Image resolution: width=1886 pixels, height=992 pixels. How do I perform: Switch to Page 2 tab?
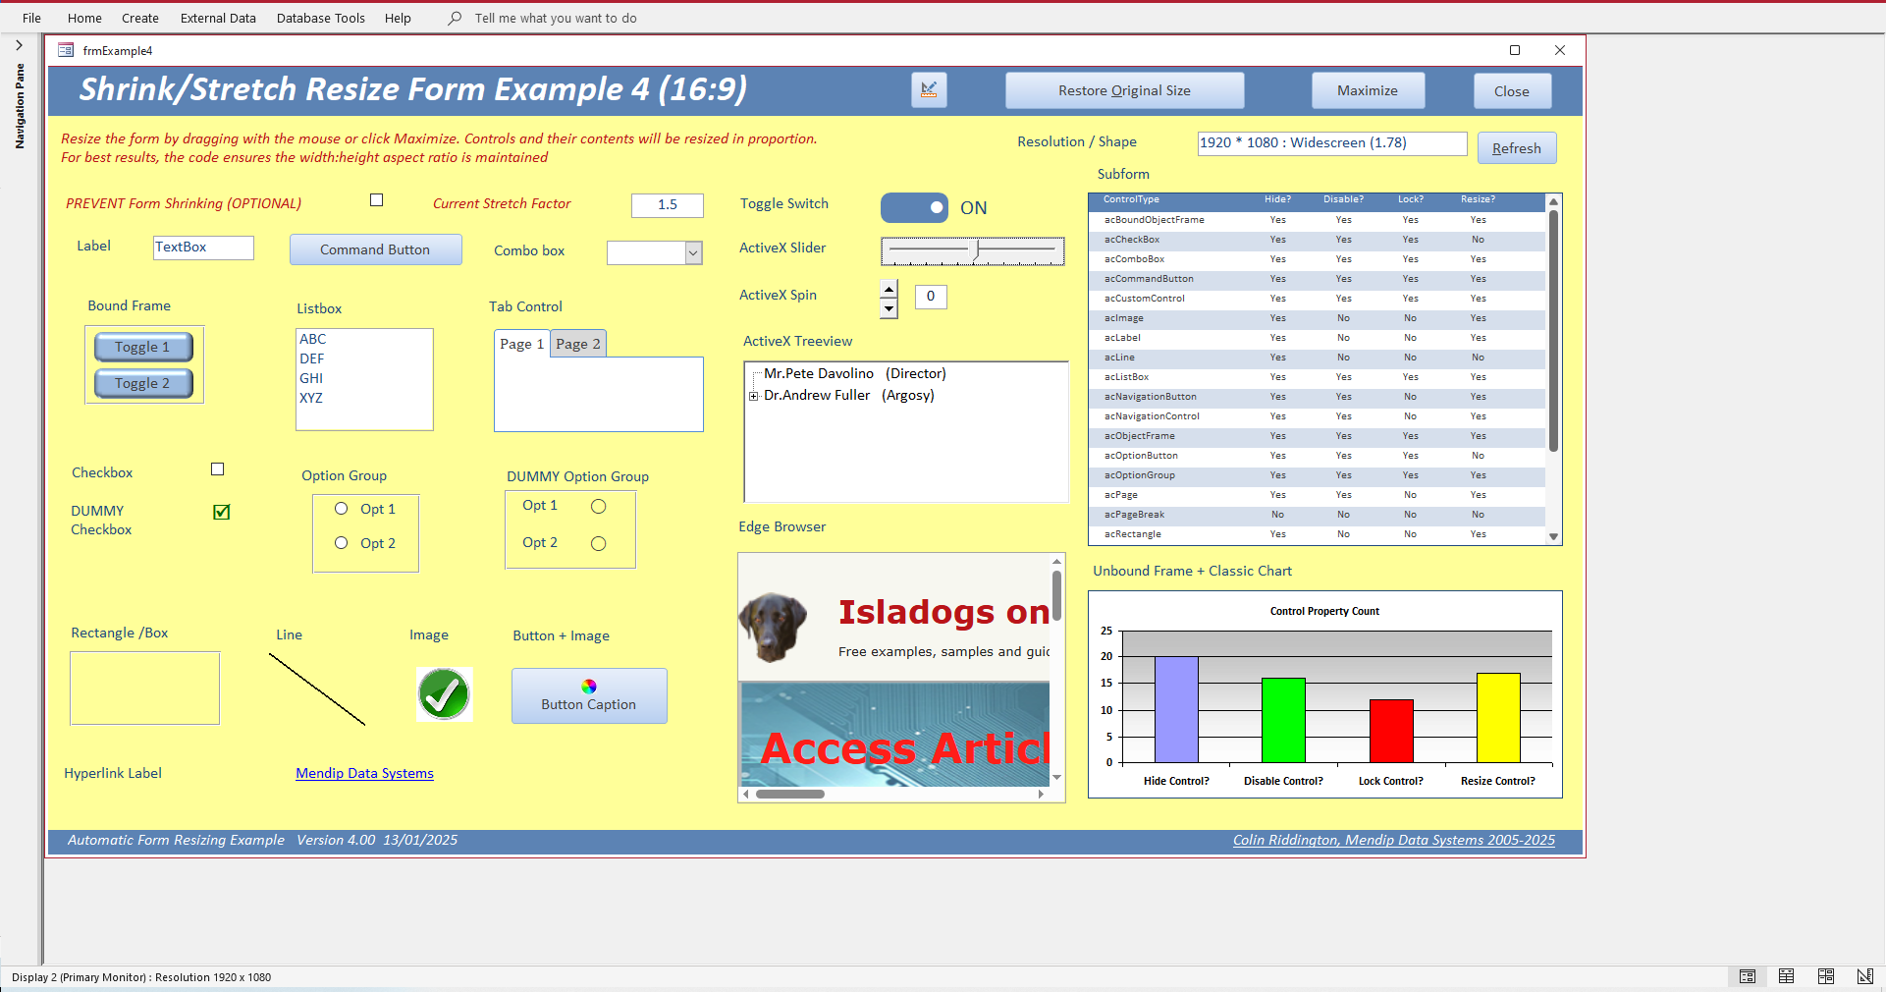(578, 344)
